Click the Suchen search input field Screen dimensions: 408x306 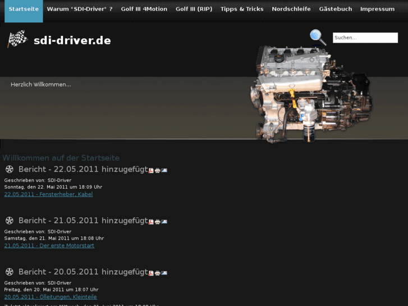[x=365, y=38]
